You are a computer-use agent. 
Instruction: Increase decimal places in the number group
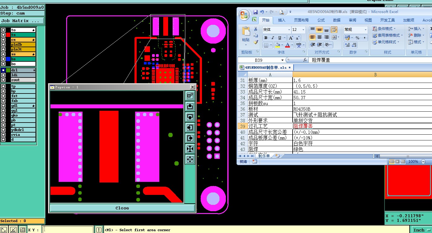pos(347,45)
